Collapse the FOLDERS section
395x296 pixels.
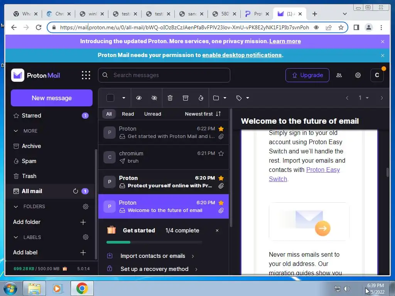[x=15, y=207]
